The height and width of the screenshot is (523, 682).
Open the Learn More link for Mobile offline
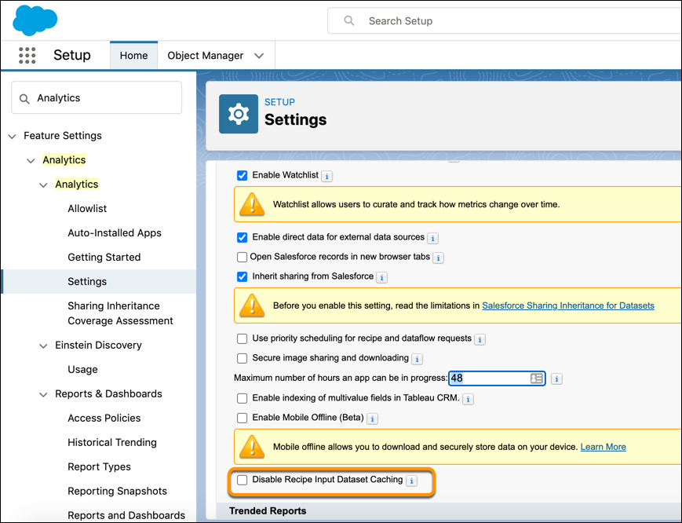click(604, 447)
